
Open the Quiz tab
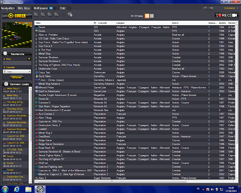63,8
